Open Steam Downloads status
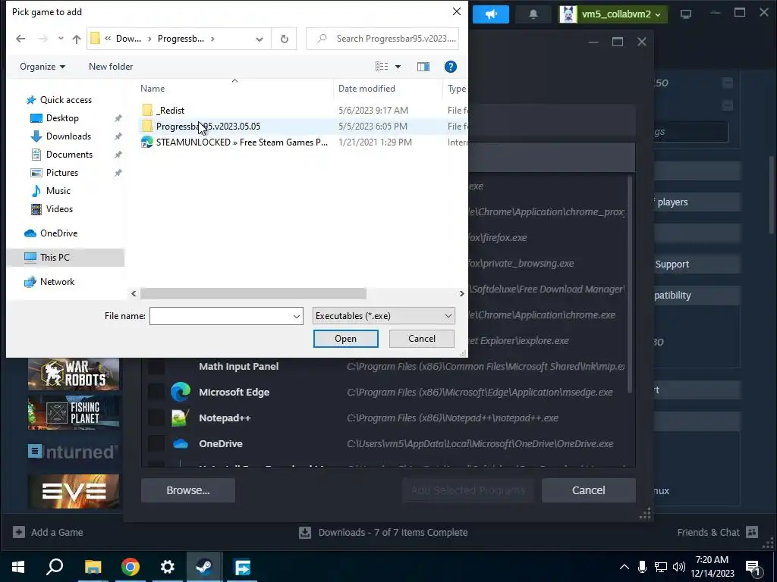Screen dimensions: 777x582 [383, 533]
